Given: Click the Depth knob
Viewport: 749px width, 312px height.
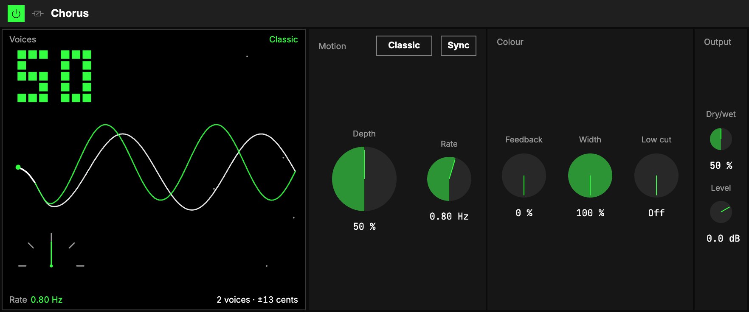Looking at the screenshot, I should [x=364, y=179].
